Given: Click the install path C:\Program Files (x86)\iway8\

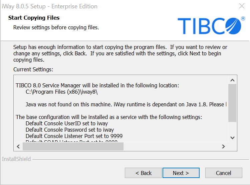Looking at the screenshot, I should coord(61,92).
